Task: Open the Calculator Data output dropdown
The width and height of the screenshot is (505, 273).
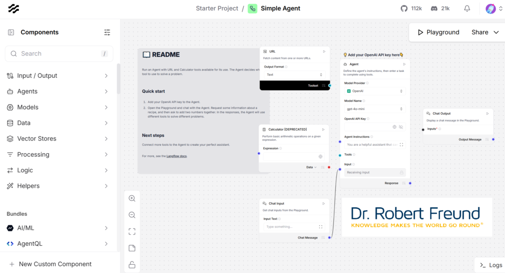Action: click(x=311, y=168)
